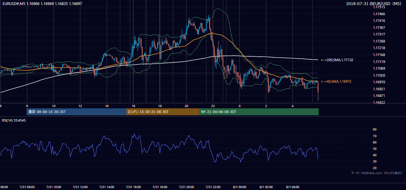Click price level 1.16871 on the axis
The width and height of the screenshot is (406, 190).
[379, 96]
